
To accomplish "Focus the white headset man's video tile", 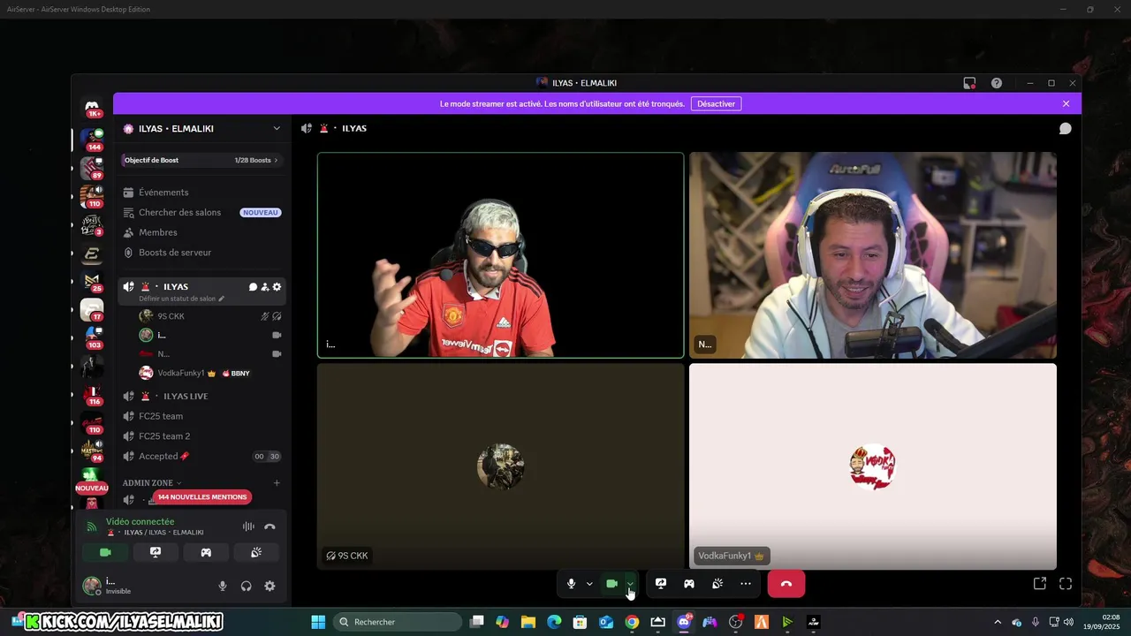I will pos(873,255).
